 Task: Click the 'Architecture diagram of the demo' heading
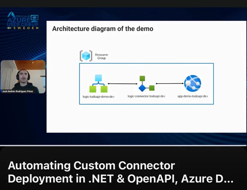pos(103,29)
